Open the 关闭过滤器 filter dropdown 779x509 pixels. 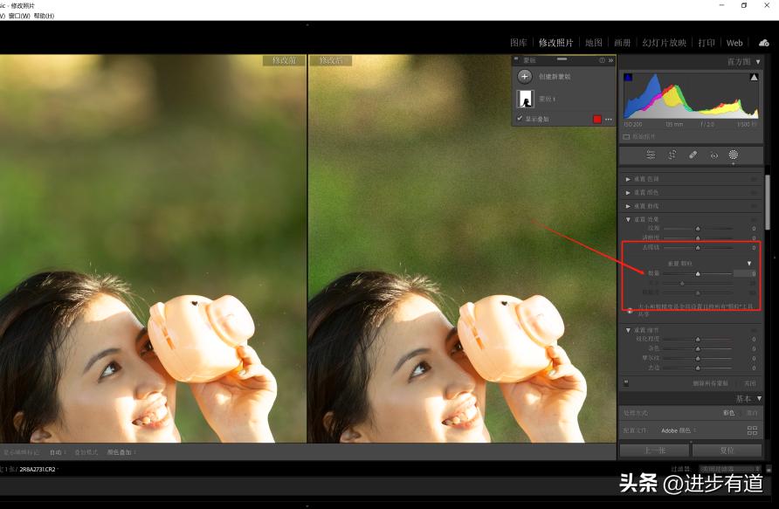729,469
